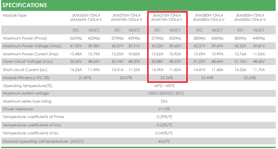
Task: Click the JKM565N-72HL4 module type heading
Action: [84, 15]
